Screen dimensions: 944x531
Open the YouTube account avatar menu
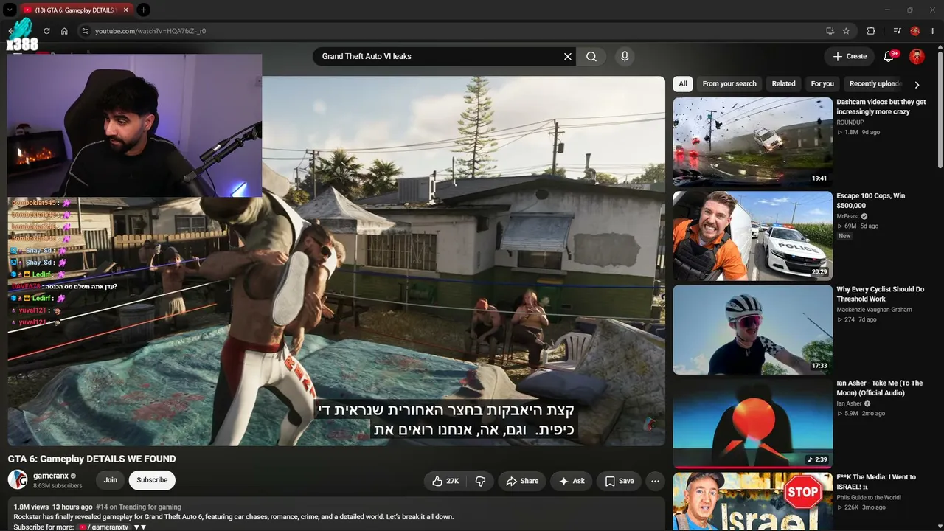917,56
